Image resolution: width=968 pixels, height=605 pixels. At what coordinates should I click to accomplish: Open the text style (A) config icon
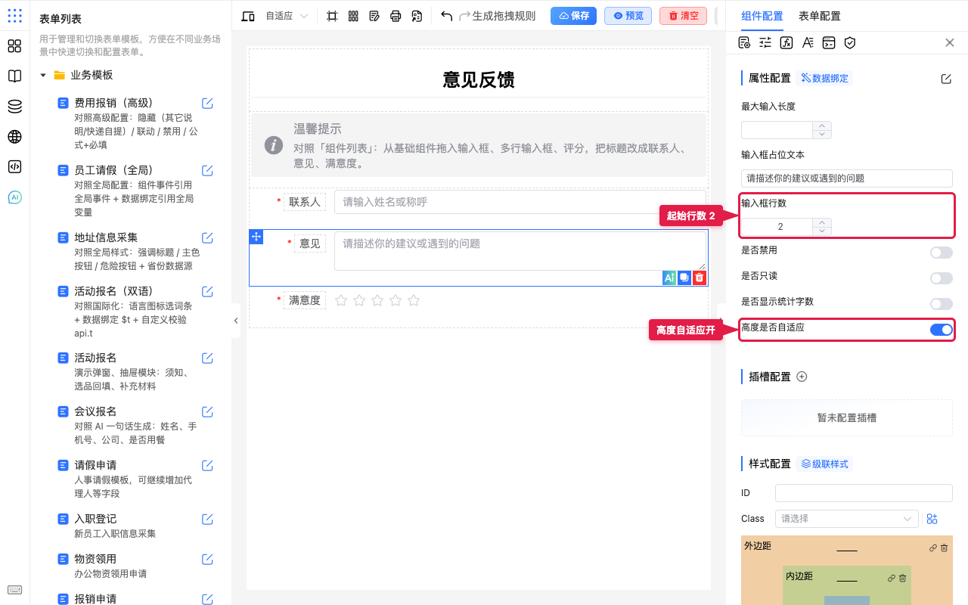(x=808, y=42)
